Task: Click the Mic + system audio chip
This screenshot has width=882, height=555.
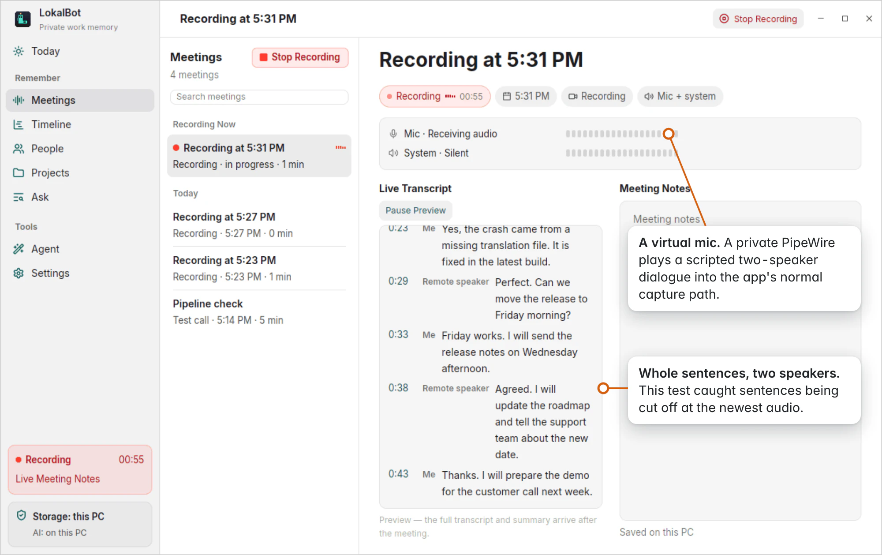Action: click(x=680, y=96)
